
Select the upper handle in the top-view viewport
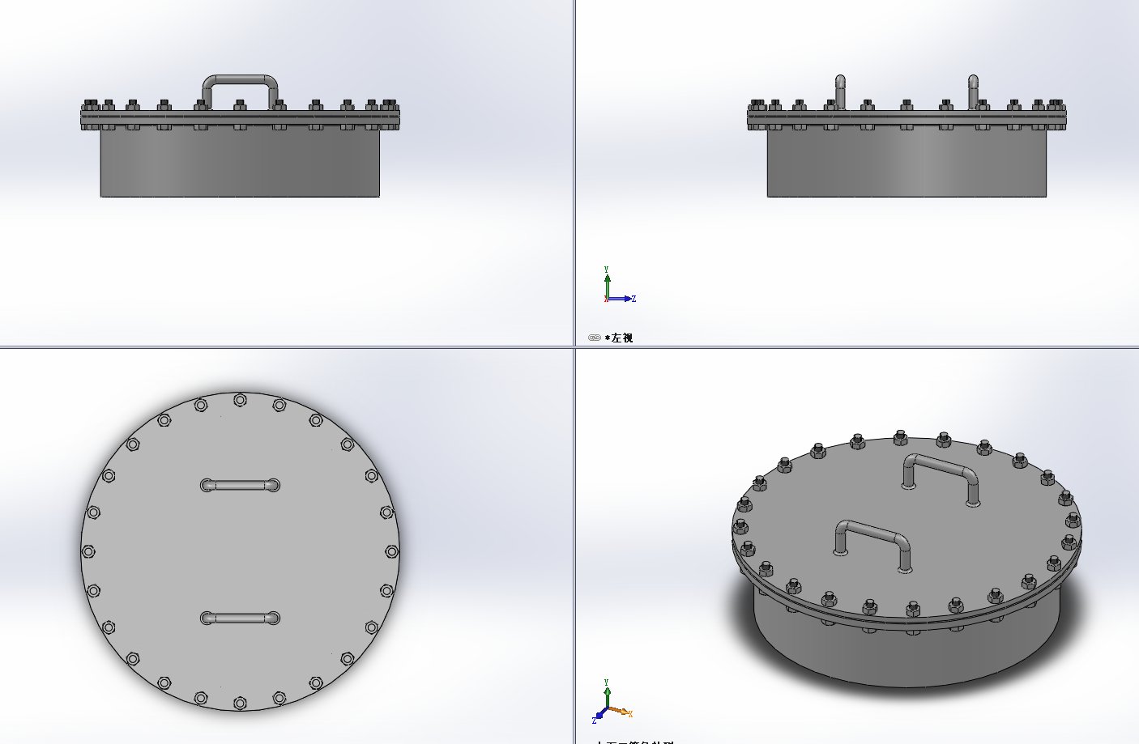(x=240, y=485)
